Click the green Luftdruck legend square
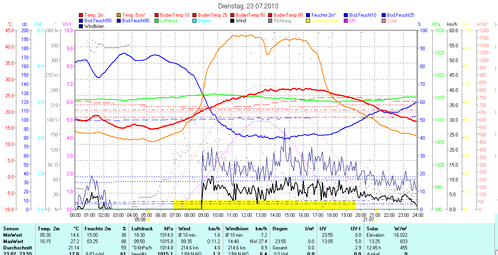The image size is (498, 255). [x=157, y=21]
